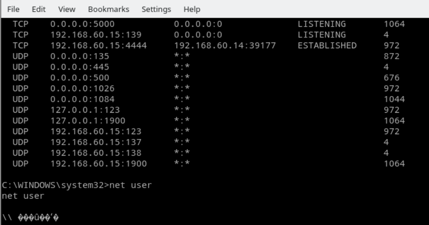Click UDP address 0.0.0.0:500

pyautogui.click(x=80, y=78)
